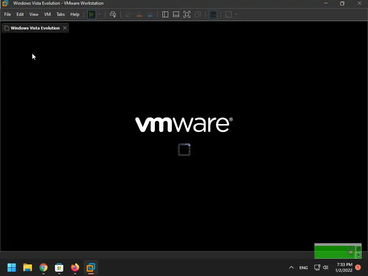Open the snapshot manager icon
Image resolution: width=368 pixels, height=276 pixels.
pos(150,14)
